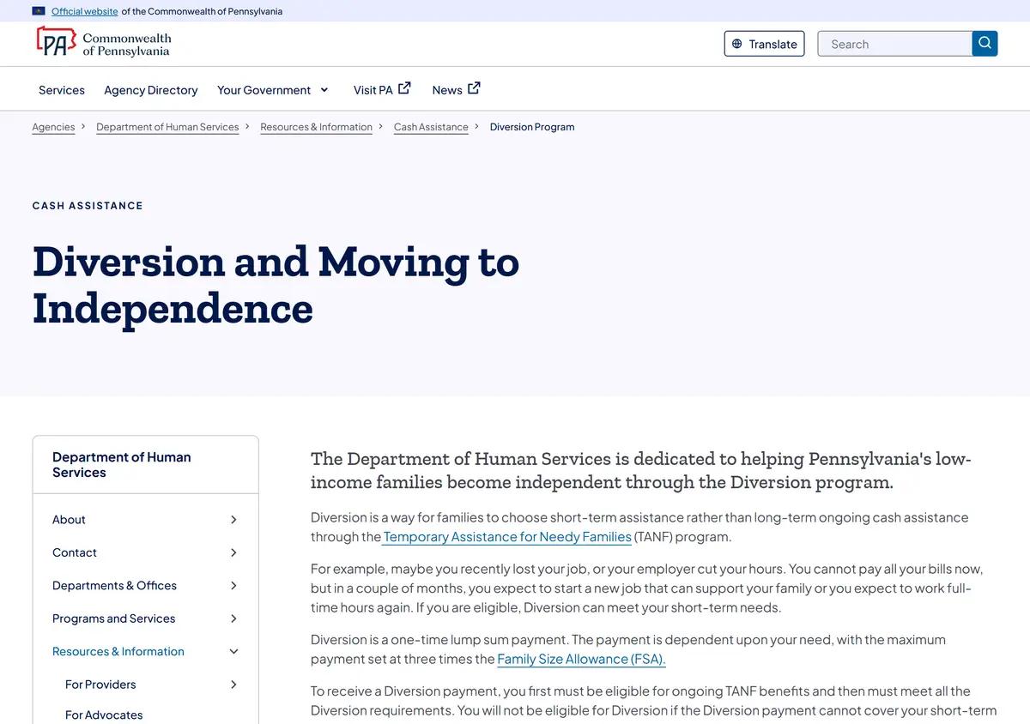Open Resources & Information in the sidebar

[118, 652]
